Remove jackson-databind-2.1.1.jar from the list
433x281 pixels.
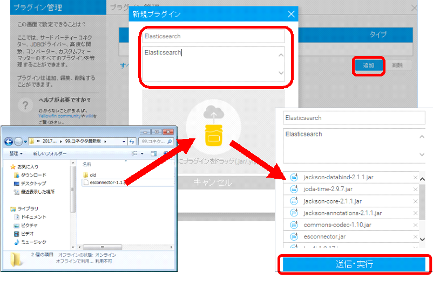click(415, 178)
